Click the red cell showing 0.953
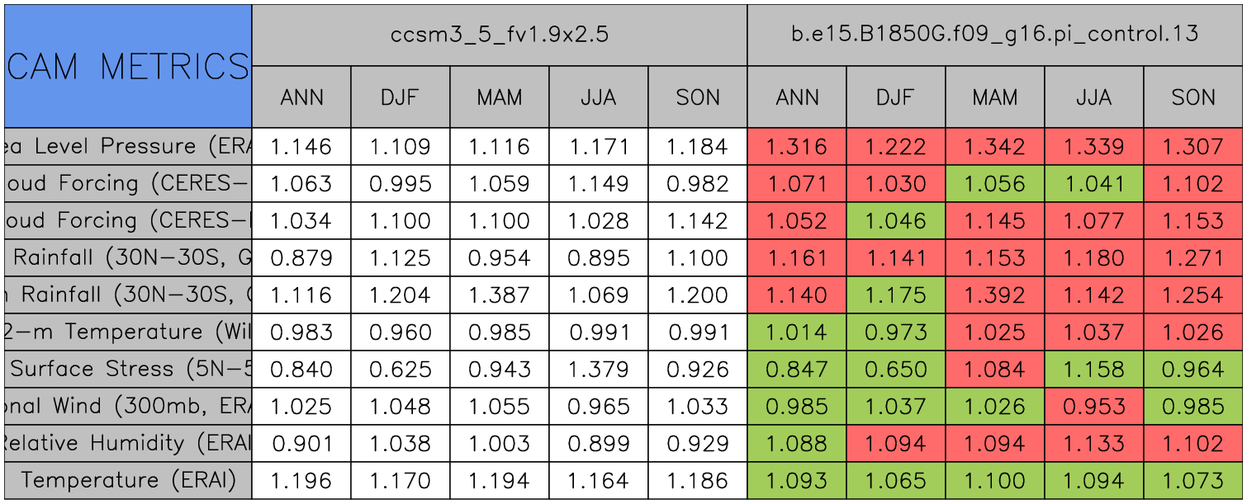 1094,406
